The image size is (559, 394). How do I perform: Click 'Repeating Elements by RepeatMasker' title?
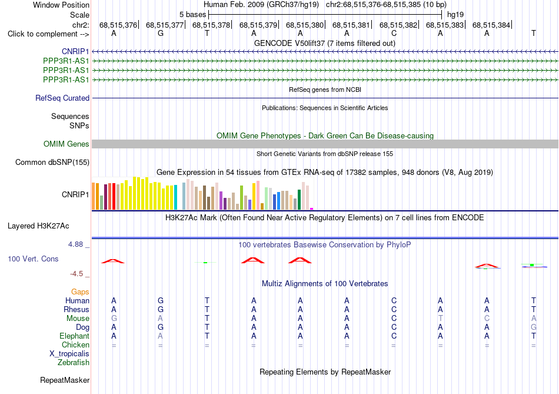point(325,372)
